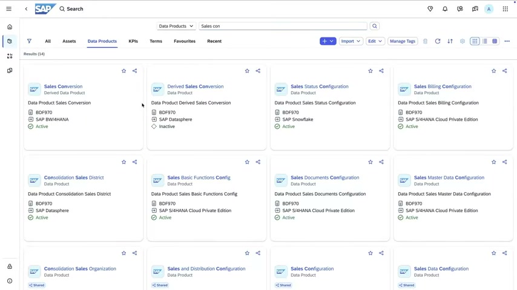Switch to list view
Image resolution: width=517 pixels, height=290 pixels.
click(485, 41)
